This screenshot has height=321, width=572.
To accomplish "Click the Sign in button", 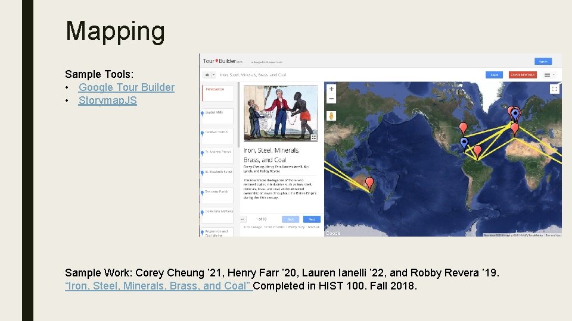I will click(x=543, y=61).
